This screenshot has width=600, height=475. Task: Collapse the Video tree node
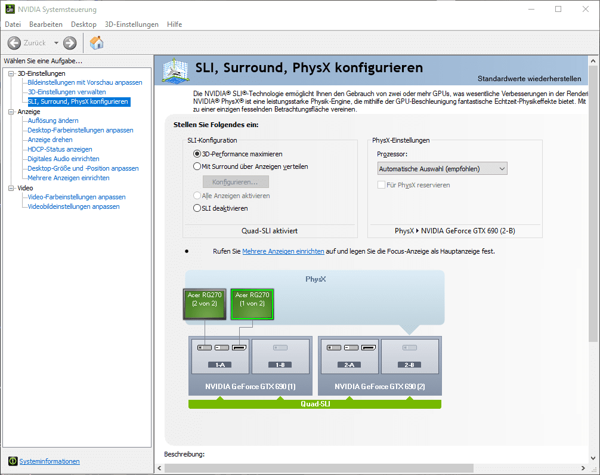click(x=11, y=188)
